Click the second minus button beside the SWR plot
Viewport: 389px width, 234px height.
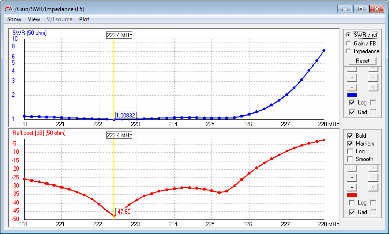click(373, 77)
